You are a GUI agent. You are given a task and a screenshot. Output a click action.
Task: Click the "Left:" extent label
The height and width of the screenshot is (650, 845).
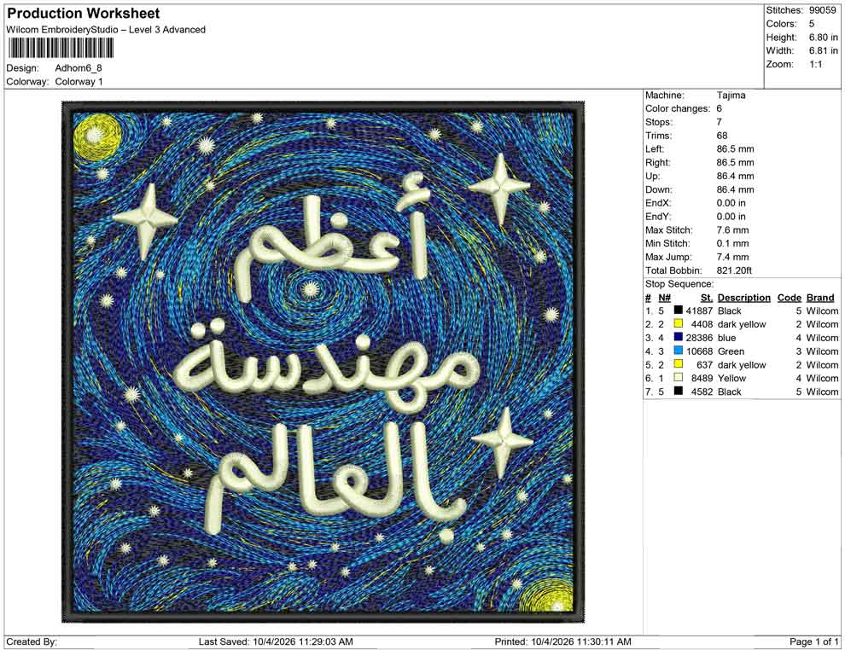coord(655,149)
